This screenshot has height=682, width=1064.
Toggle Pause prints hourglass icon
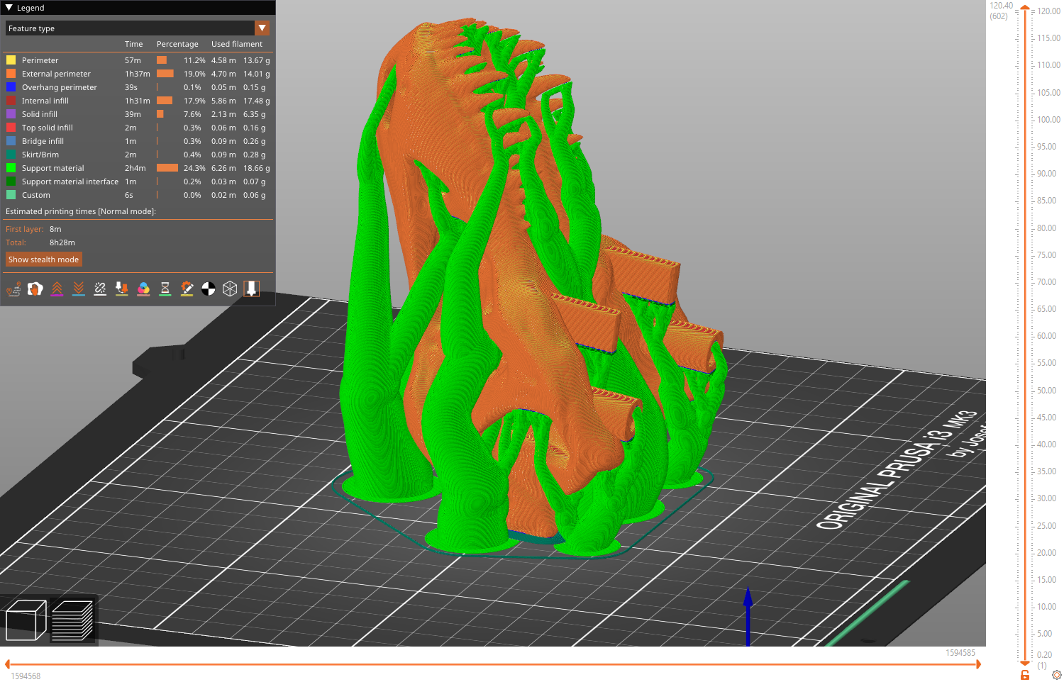165,289
